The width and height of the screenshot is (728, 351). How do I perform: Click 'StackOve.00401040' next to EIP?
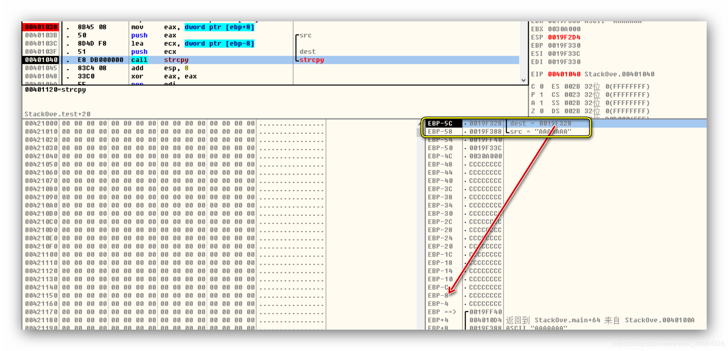tap(619, 74)
